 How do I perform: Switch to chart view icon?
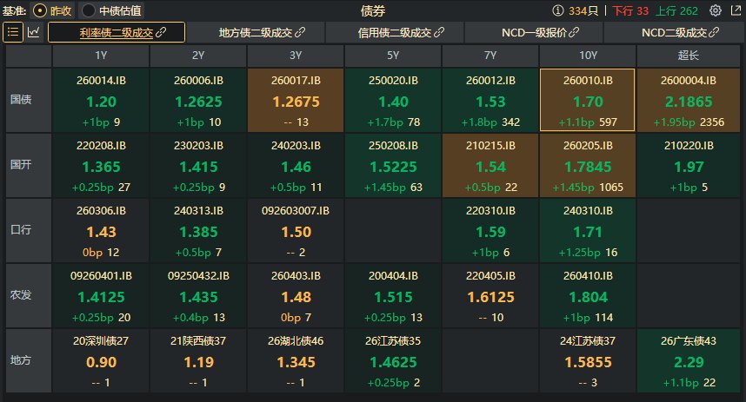pyautogui.click(x=33, y=32)
